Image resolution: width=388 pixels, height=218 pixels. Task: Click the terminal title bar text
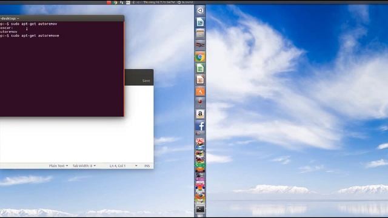tap(10, 19)
